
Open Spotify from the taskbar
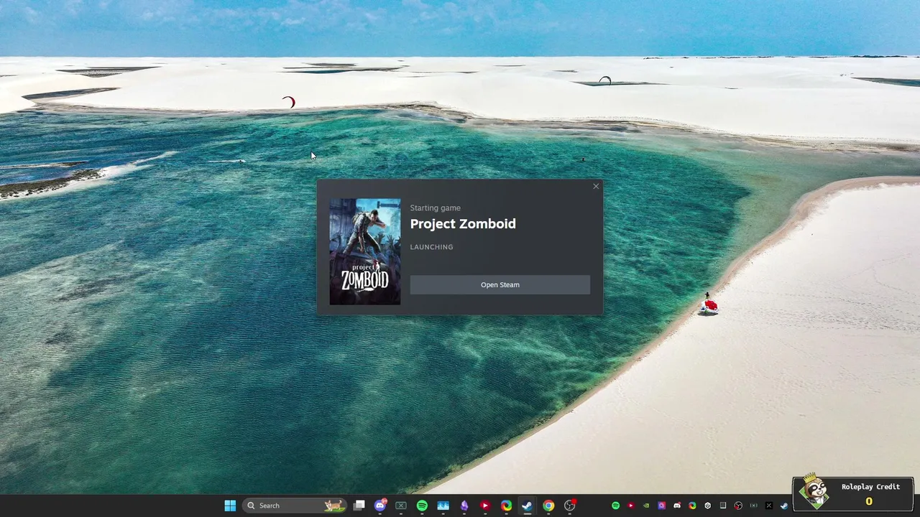pyautogui.click(x=422, y=506)
